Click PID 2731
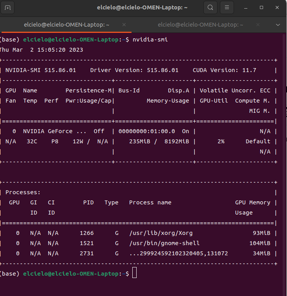 tap(87, 254)
